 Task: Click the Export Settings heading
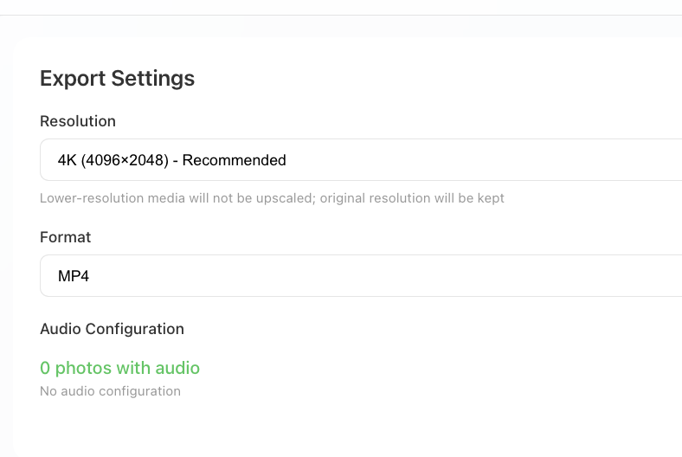pos(117,79)
